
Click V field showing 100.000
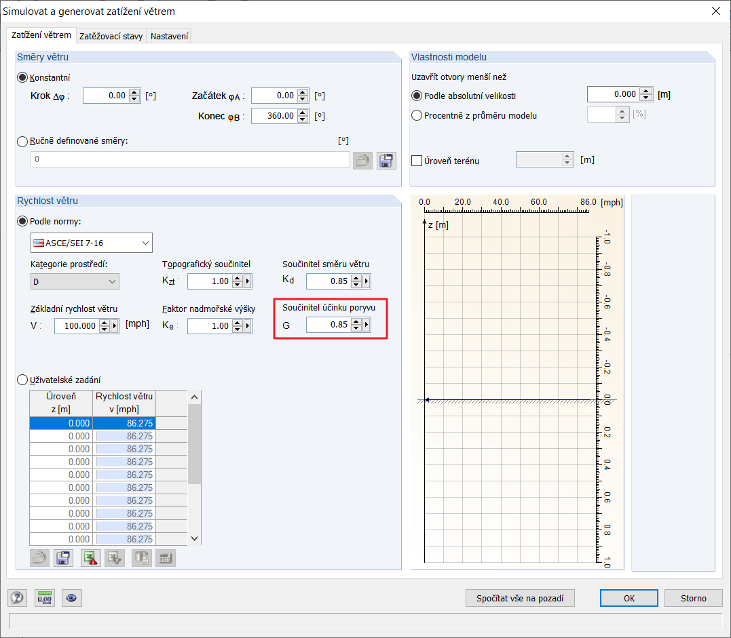coord(77,326)
